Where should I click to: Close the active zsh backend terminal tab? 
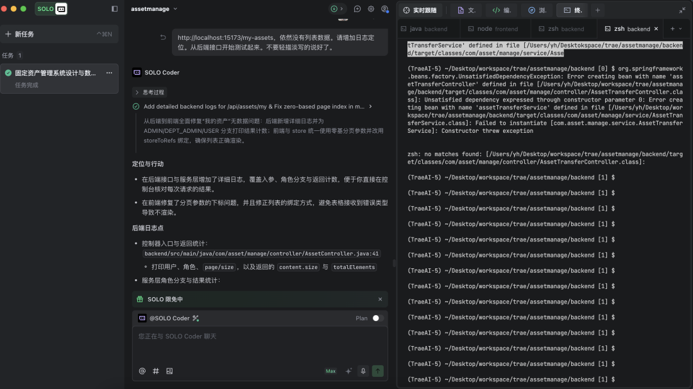coord(656,29)
